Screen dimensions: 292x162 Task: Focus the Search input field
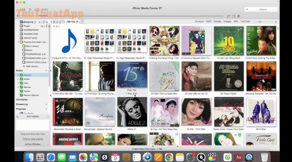(x=263, y=9)
